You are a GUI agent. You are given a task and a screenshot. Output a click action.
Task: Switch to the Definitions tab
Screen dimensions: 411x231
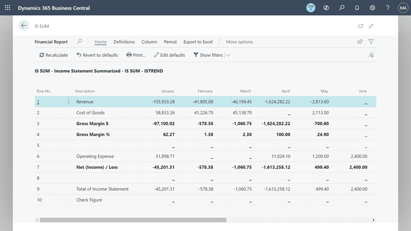pyautogui.click(x=124, y=42)
